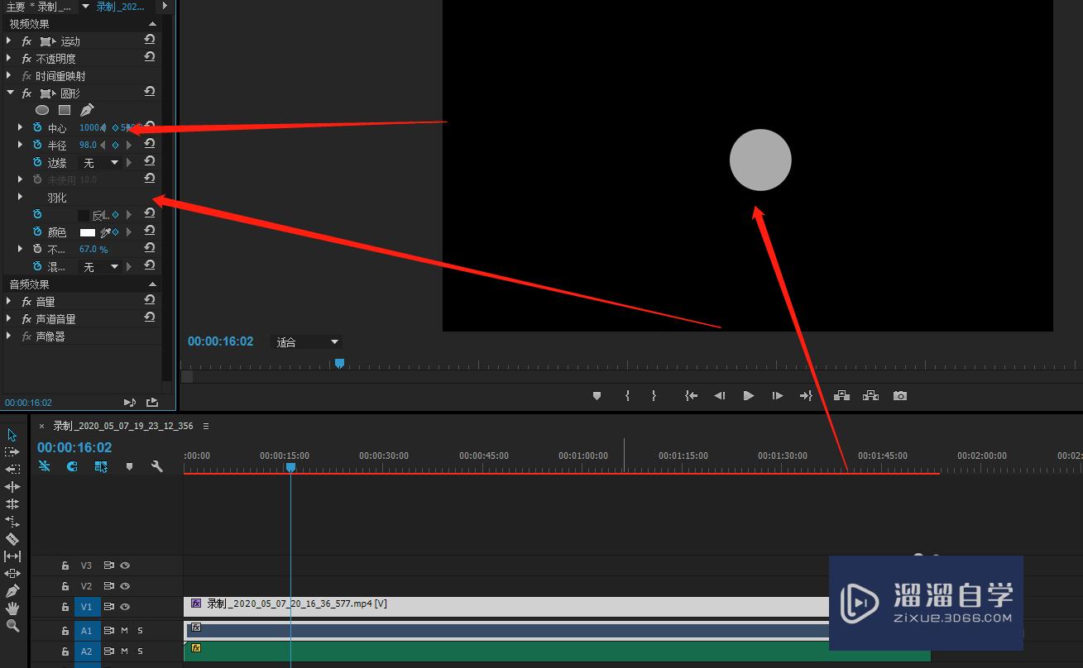Image resolution: width=1083 pixels, height=668 pixels.
Task: Mute the A1 audio track
Action: tap(125, 631)
